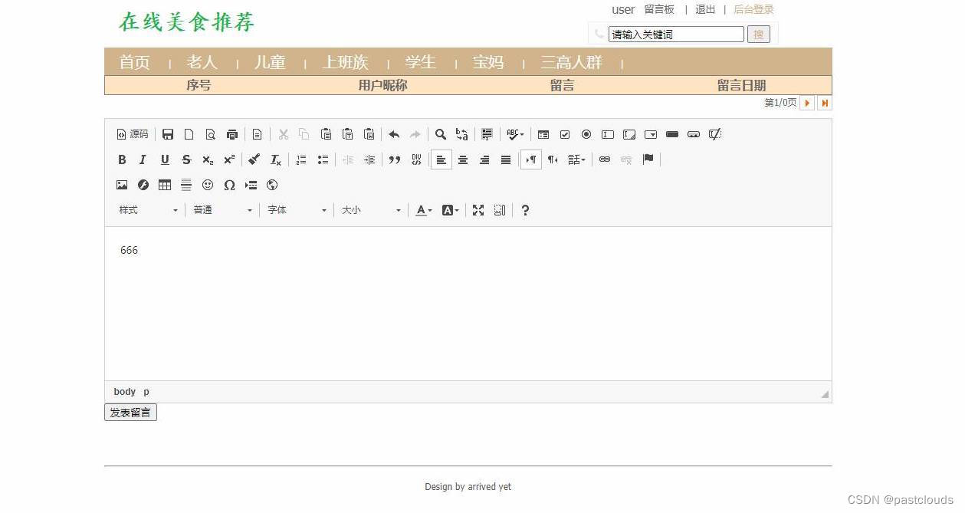Open the smiley emoticon picker
The image size is (965, 513).
click(x=208, y=185)
